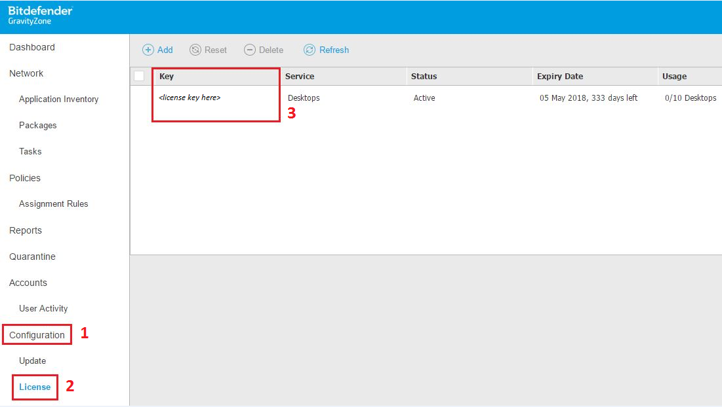Click the 05 May 2018 expiry cell

pos(588,98)
